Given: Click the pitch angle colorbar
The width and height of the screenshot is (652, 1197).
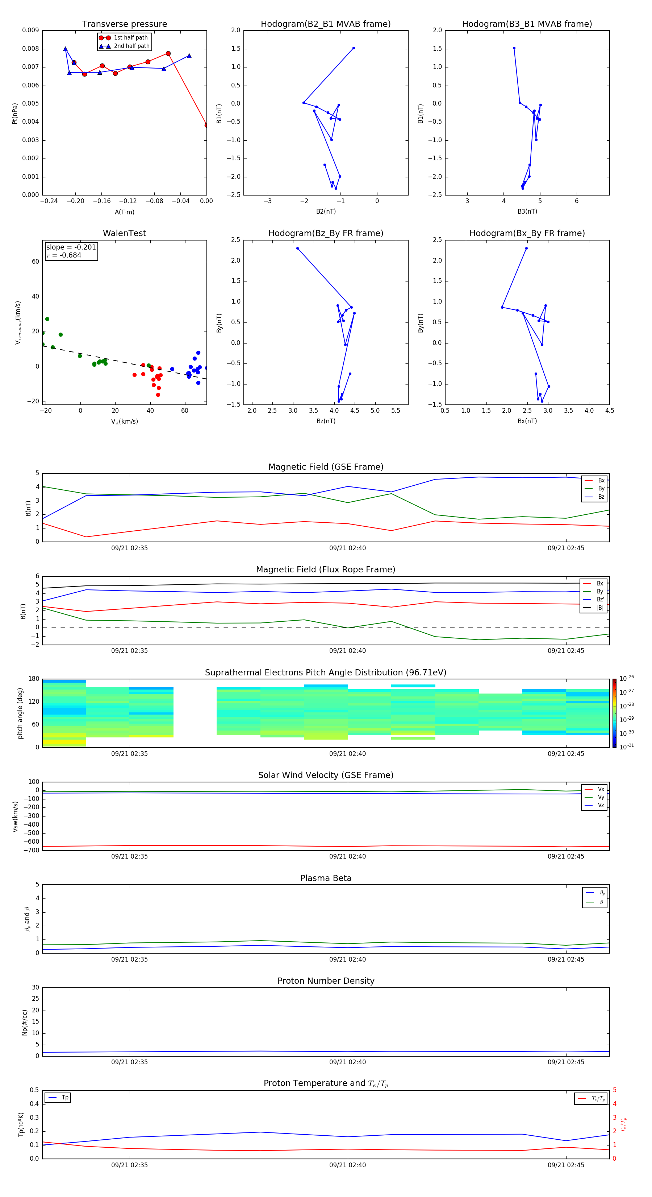Looking at the screenshot, I should [x=614, y=713].
